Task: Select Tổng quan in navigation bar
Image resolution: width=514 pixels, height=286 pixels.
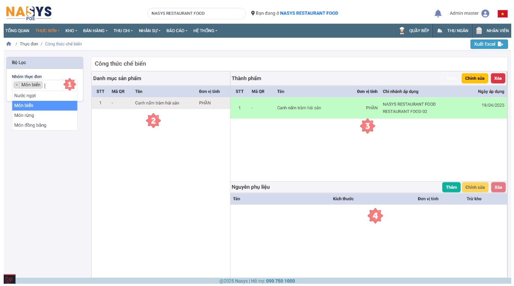Action: [x=17, y=31]
